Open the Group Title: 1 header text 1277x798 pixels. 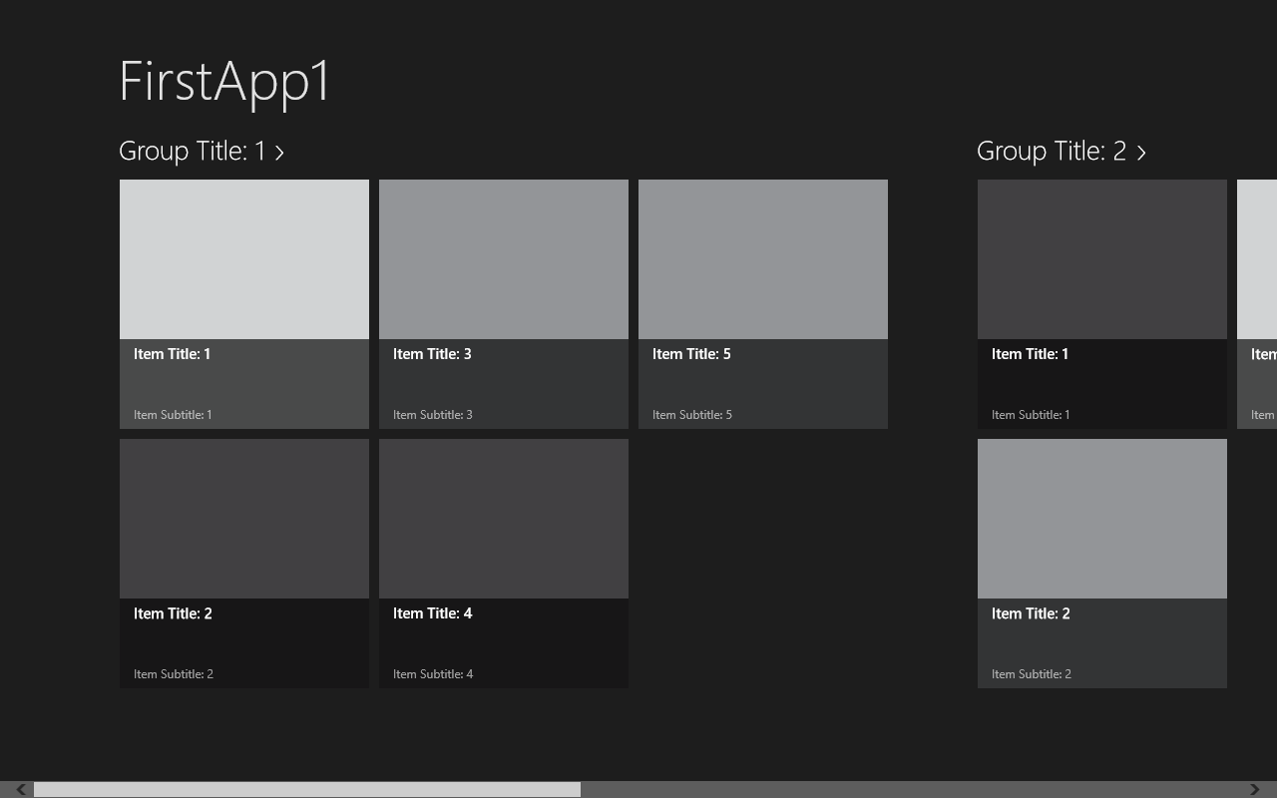[x=192, y=151]
